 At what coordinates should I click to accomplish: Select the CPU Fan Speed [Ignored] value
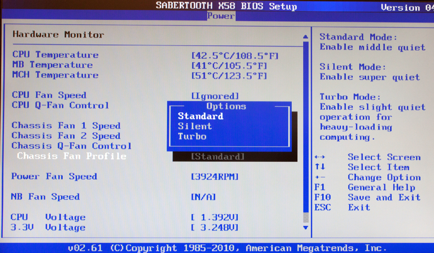coord(215,96)
